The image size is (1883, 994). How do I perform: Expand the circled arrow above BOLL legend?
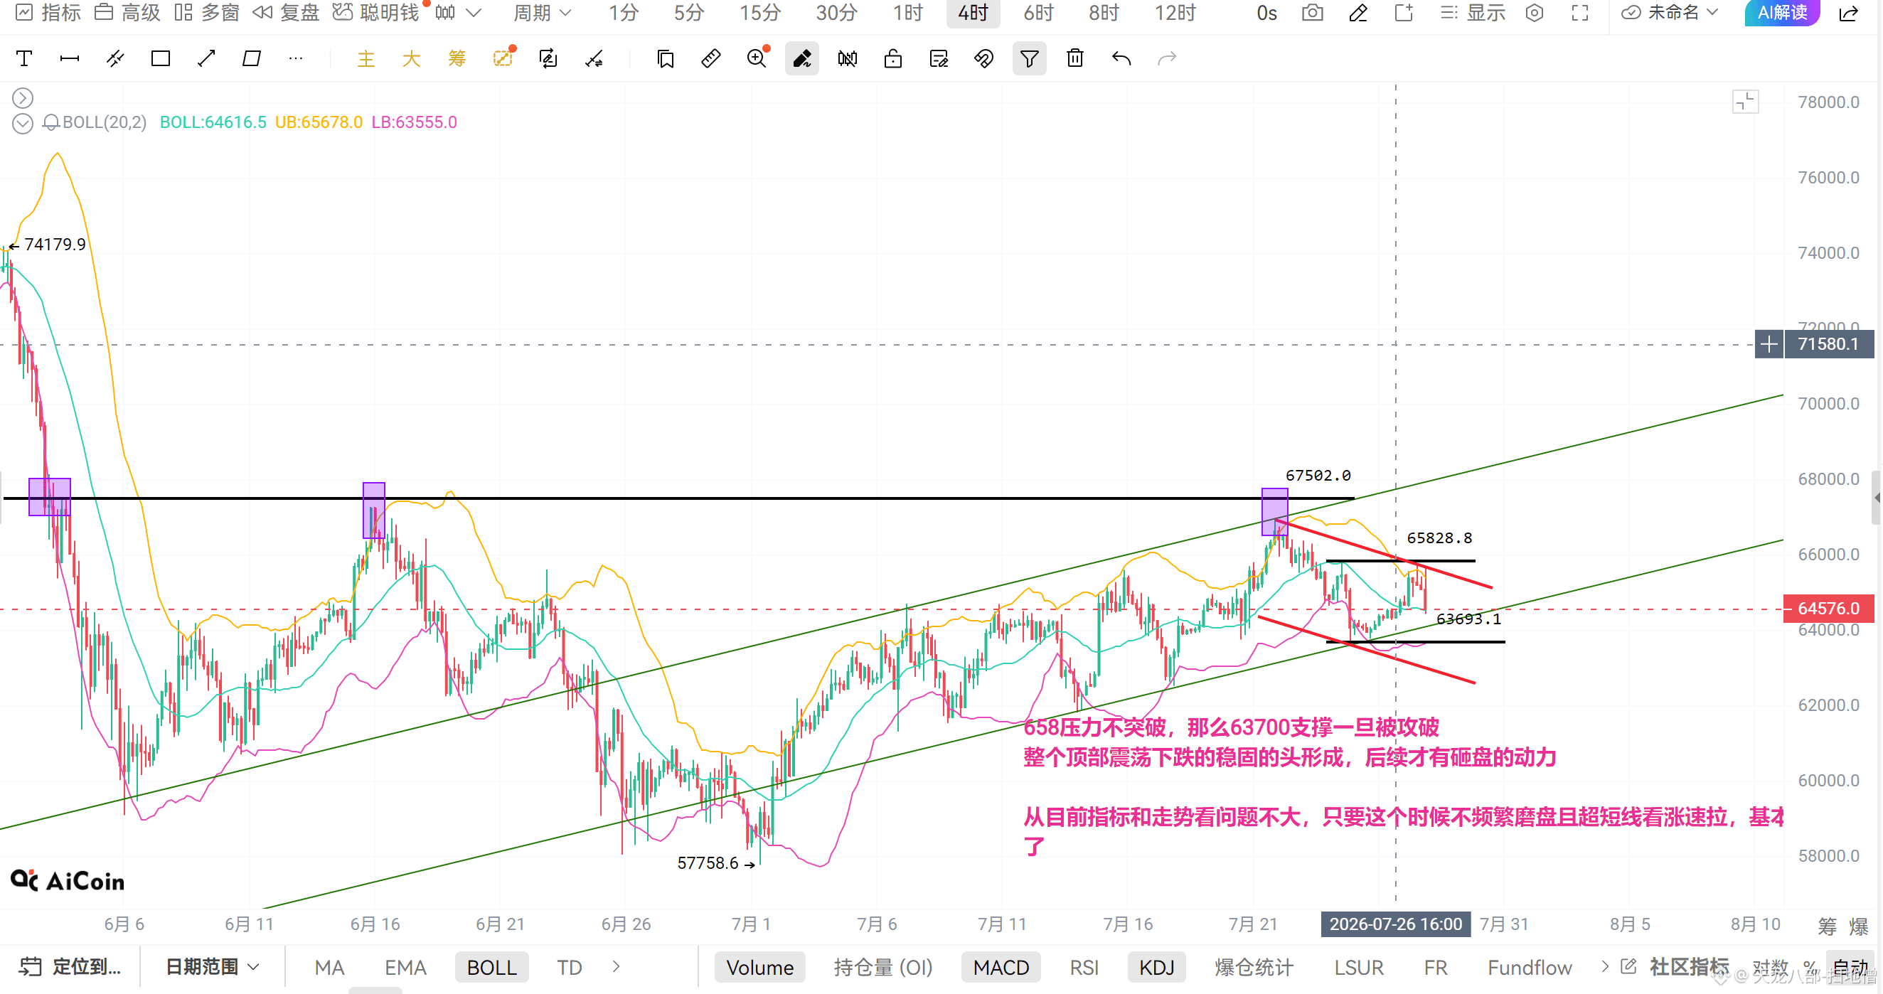click(23, 98)
